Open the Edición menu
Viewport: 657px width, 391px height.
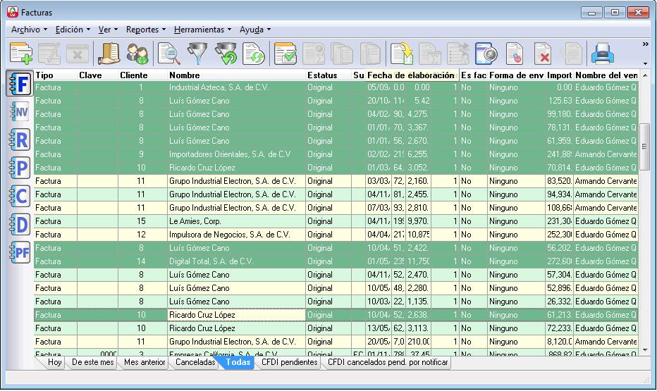[73, 30]
